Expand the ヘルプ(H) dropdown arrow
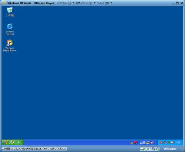Screen dimensions: 185x152 111,3
